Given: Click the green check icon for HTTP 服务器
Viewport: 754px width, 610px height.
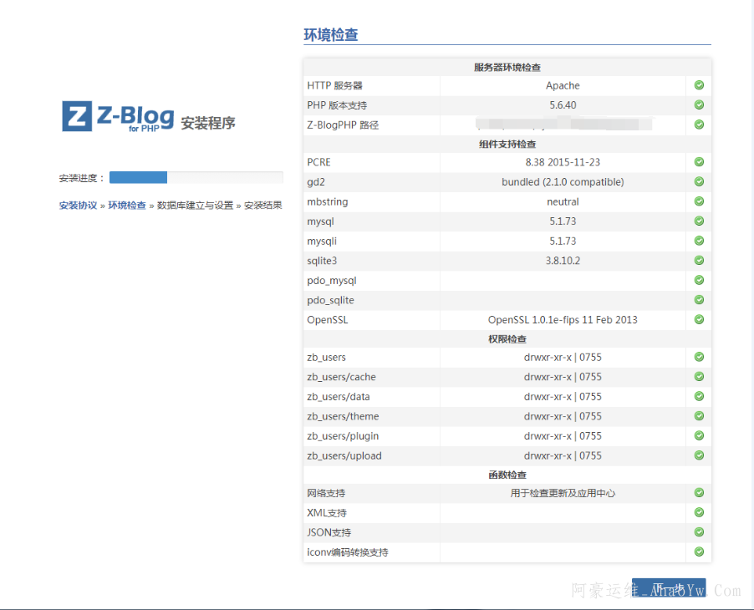Looking at the screenshot, I should tap(699, 85).
